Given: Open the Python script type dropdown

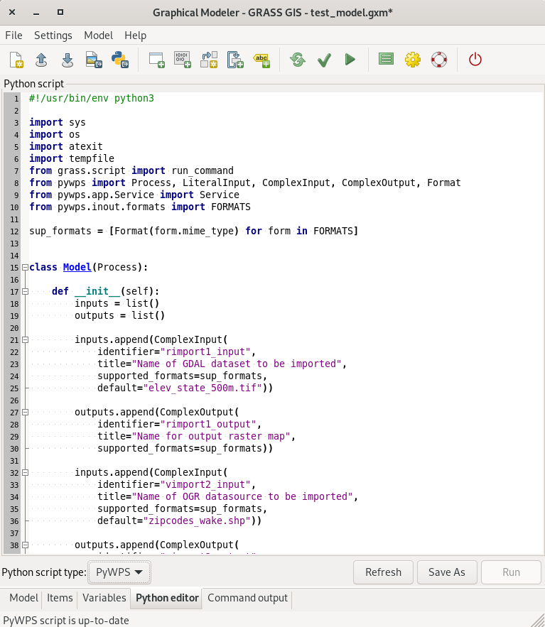Looking at the screenshot, I should point(119,572).
